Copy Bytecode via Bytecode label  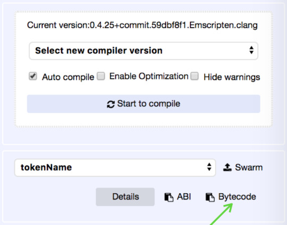point(237,197)
